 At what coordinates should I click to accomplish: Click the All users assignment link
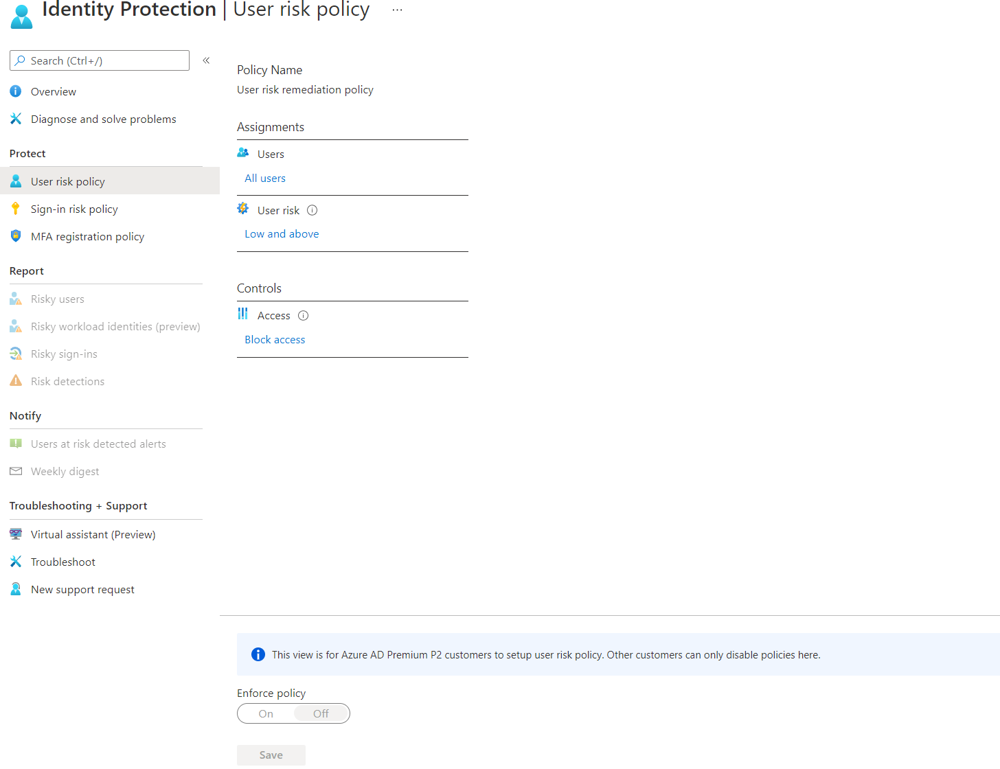tap(264, 178)
